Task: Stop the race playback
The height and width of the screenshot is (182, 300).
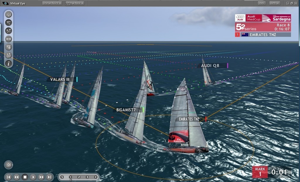Action: 25,177
